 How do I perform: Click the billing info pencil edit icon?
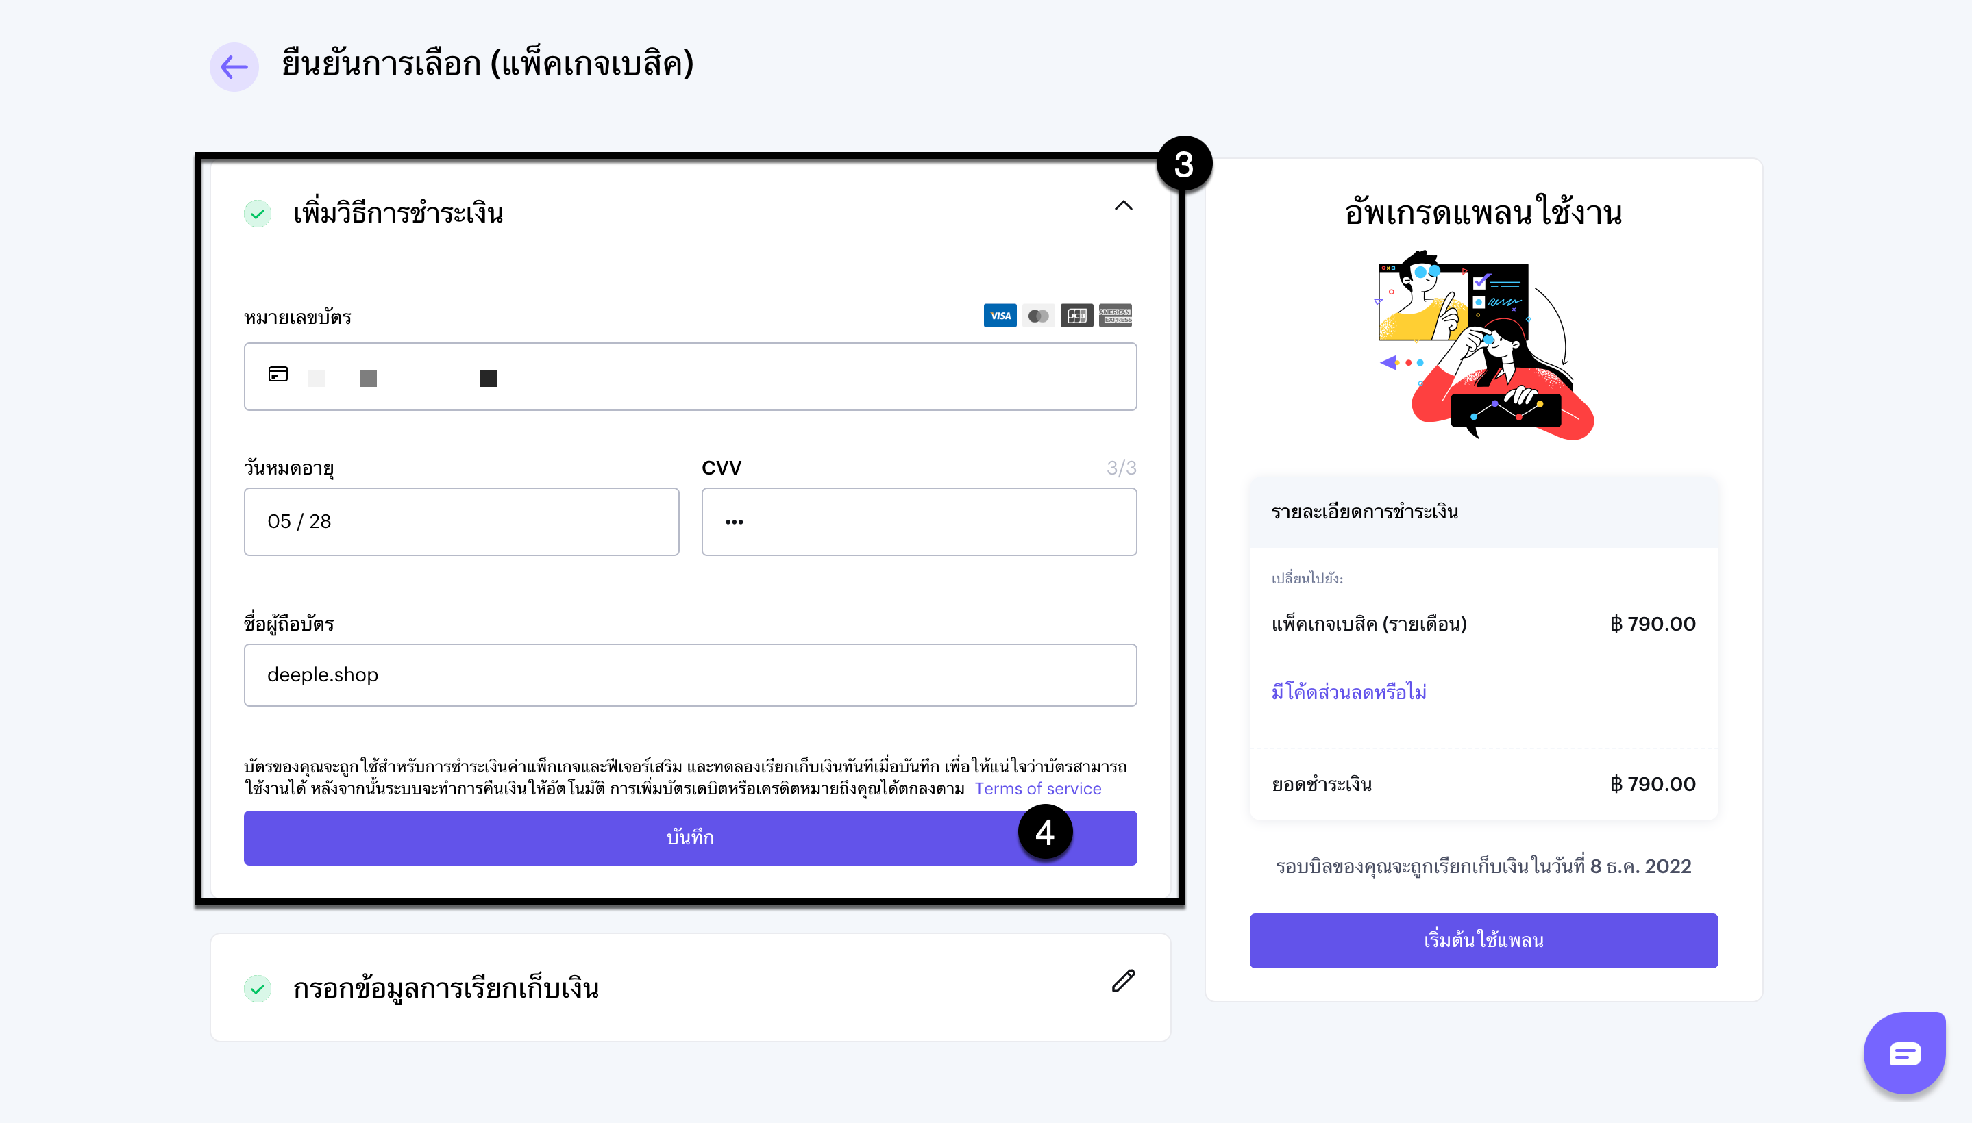tap(1123, 981)
